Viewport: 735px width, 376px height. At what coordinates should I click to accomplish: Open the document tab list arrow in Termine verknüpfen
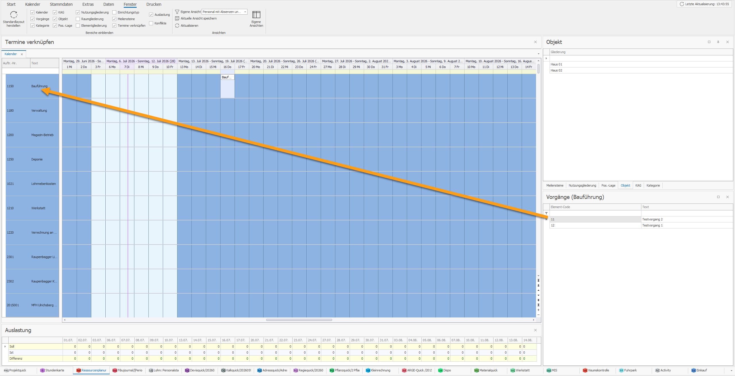point(538,54)
